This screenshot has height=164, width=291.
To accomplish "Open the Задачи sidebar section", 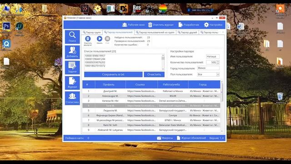I will (72, 67).
